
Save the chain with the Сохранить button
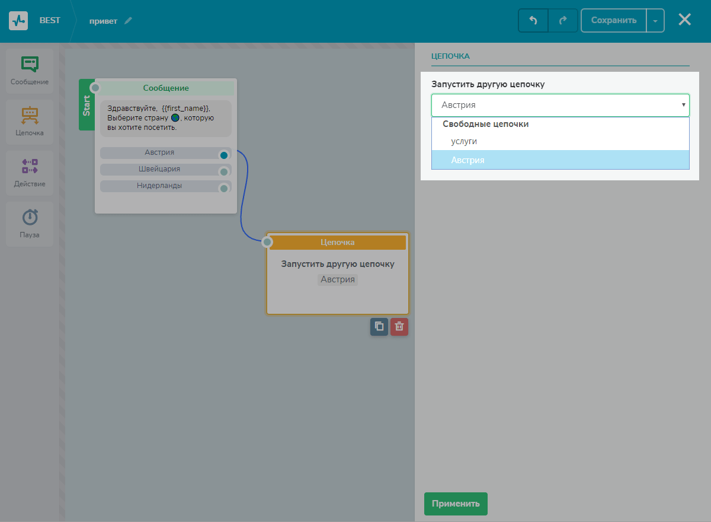click(x=614, y=20)
